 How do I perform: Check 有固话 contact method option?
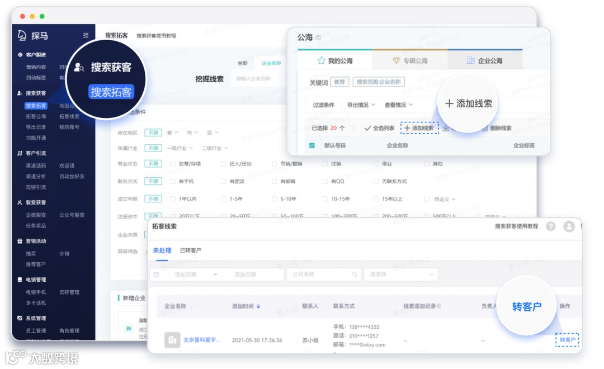pyautogui.click(x=223, y=181)
